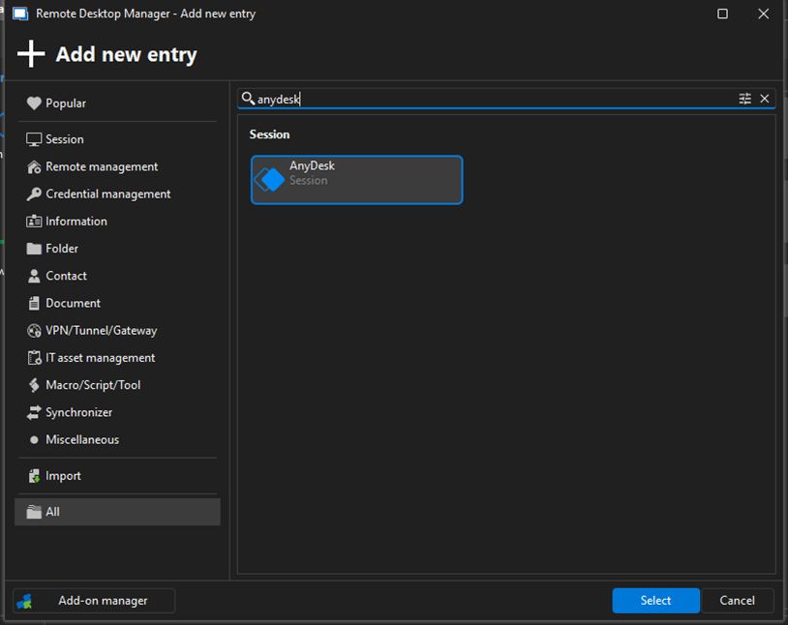This screenshot has width=788, height=625.
Task: Select the All category label
Action: tap(52, 512)
